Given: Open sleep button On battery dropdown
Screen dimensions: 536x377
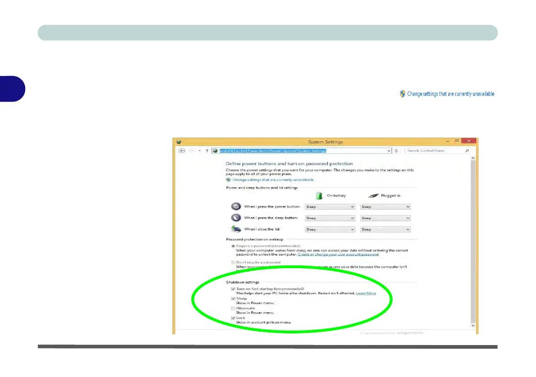Looking at the screenshot, I should (330, 218).
